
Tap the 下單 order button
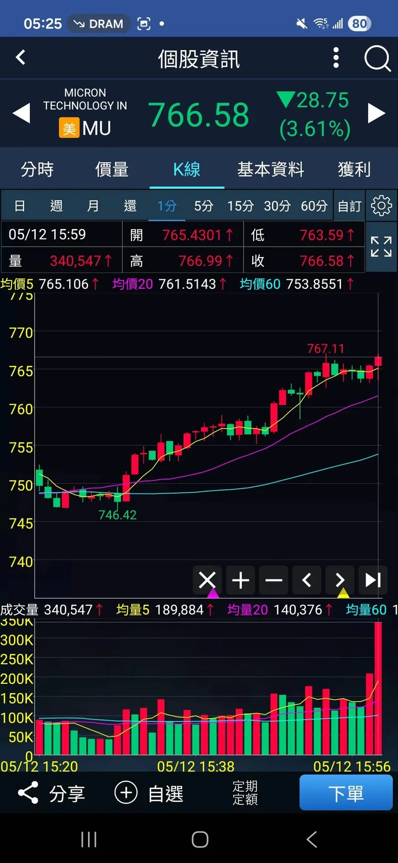[346, 793]
